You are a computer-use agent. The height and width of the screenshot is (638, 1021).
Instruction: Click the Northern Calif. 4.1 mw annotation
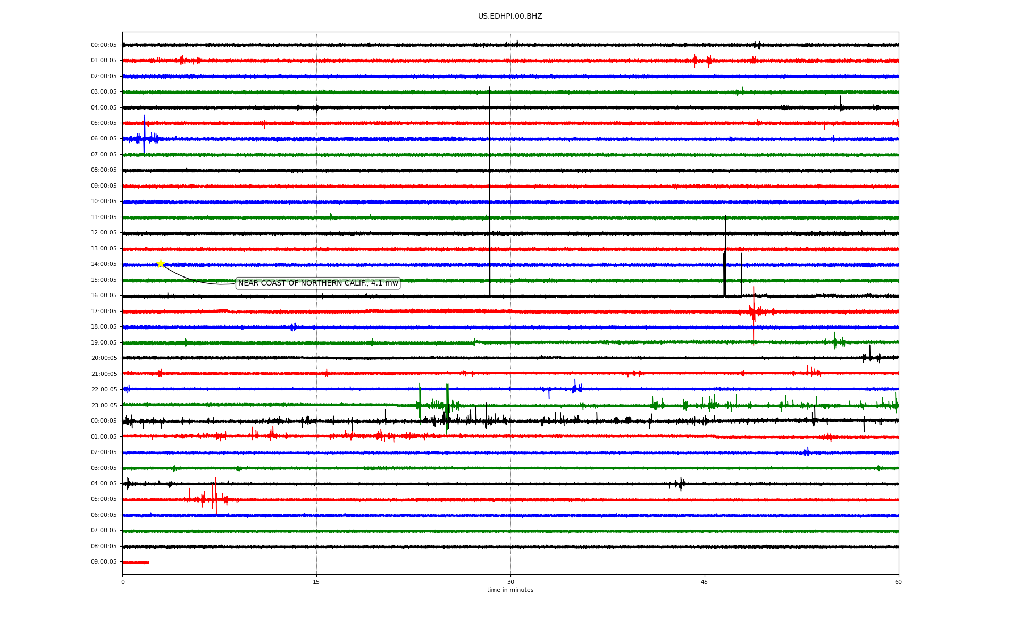tap(318, 283)
